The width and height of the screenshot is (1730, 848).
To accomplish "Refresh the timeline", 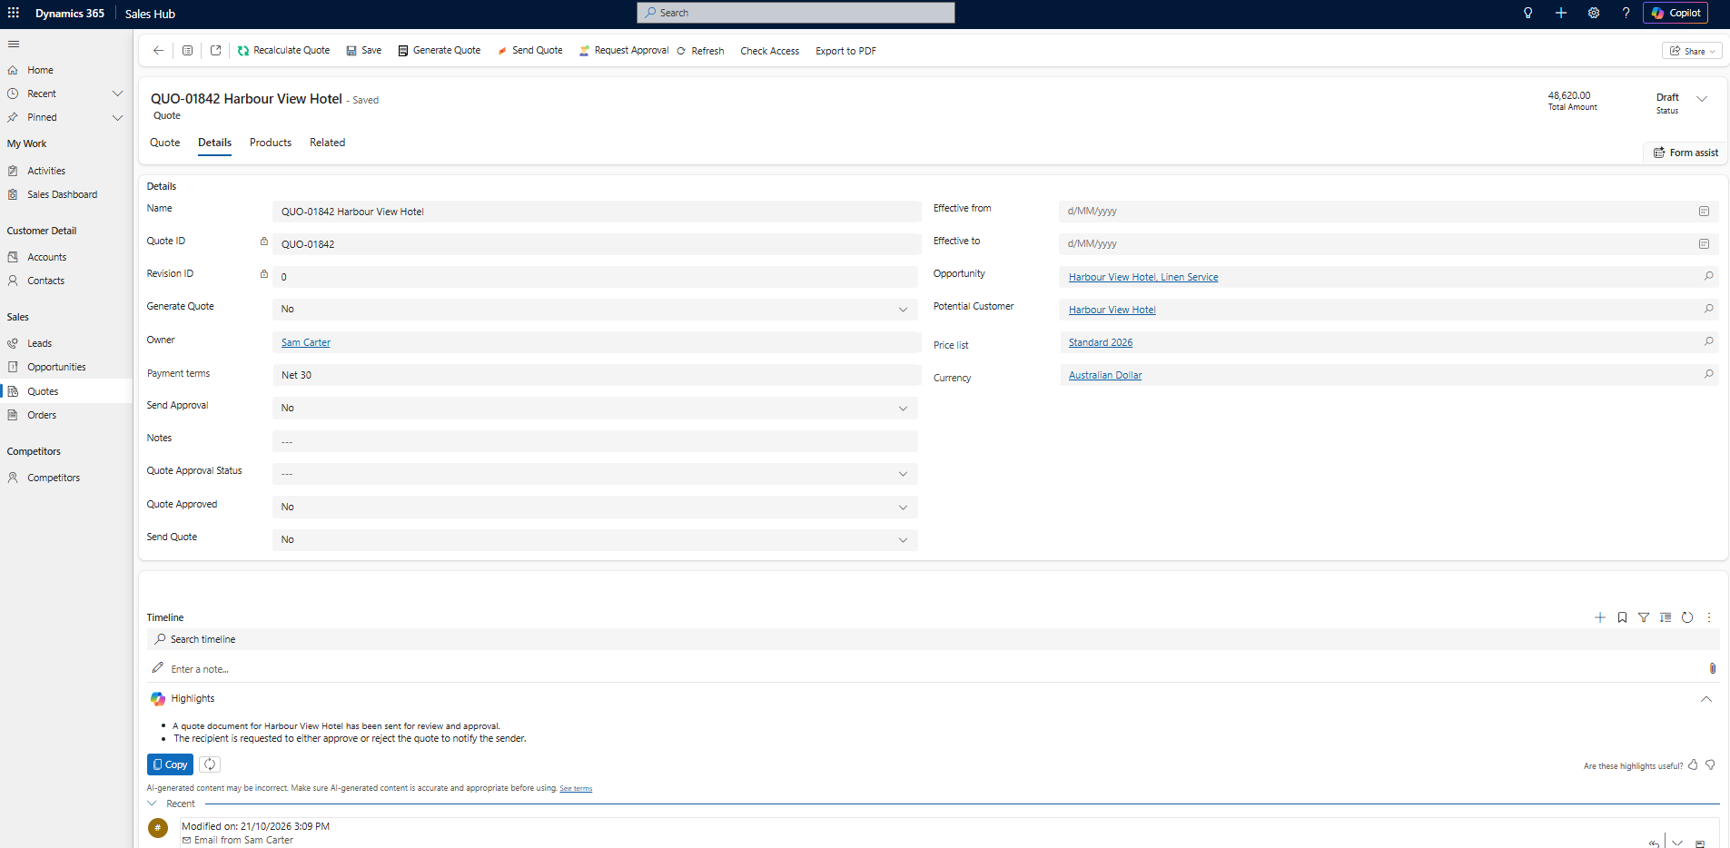I will click(1687, 617).
